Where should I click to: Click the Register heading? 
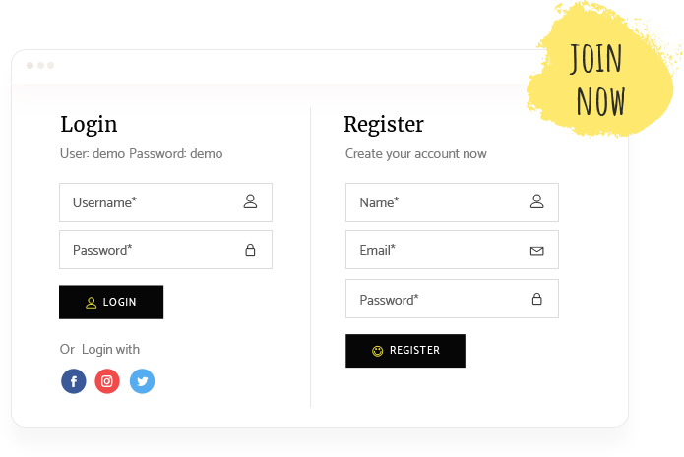click(x=384, y=125)
